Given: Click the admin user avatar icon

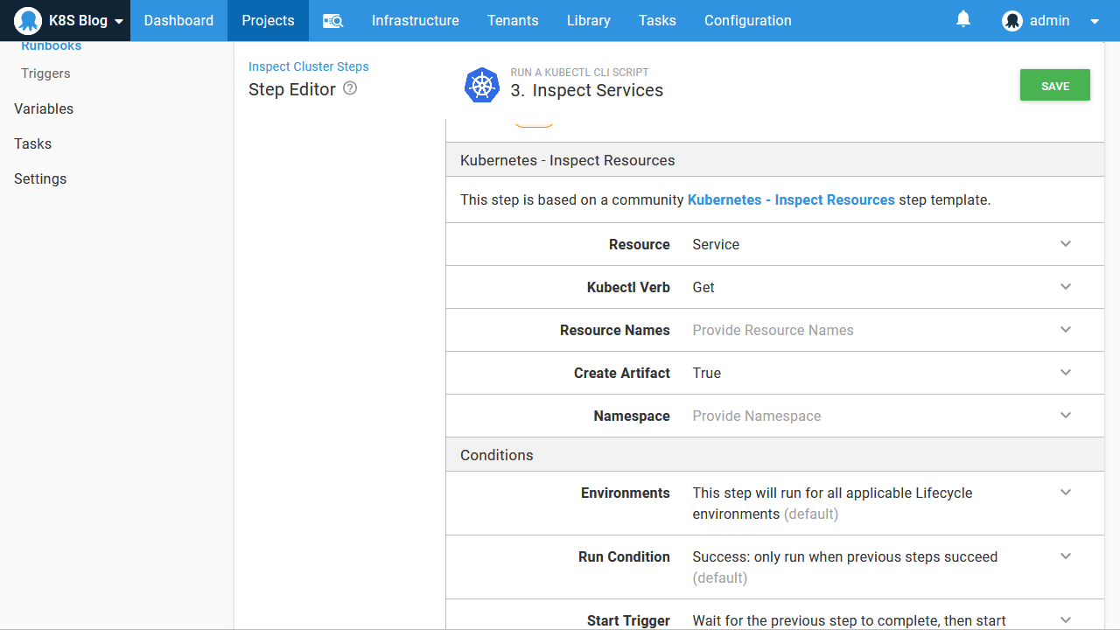Looking at the screenshot, I should pyautogui.click(x=1012, y=21).
